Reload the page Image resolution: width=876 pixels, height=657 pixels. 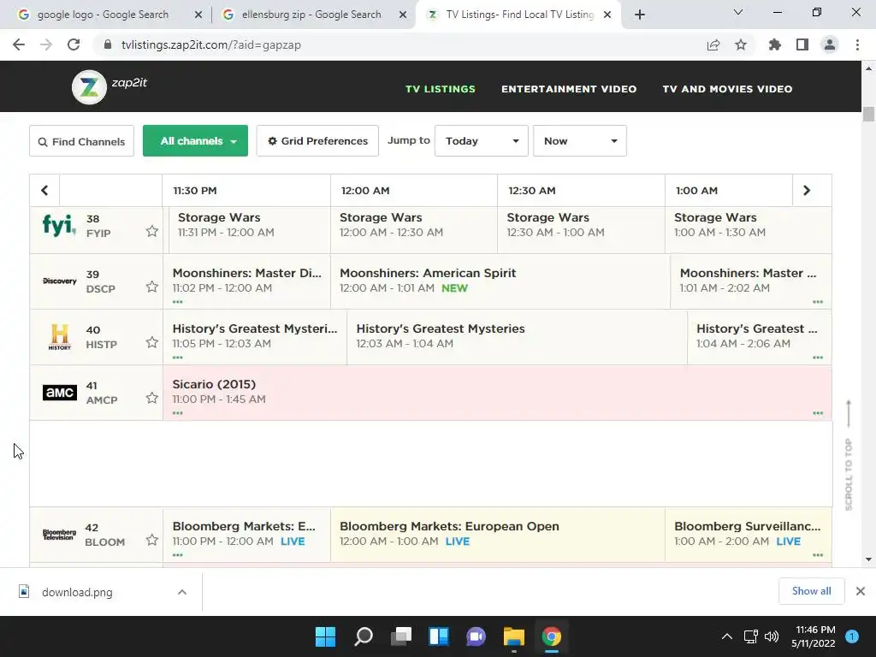pos(74,44)
